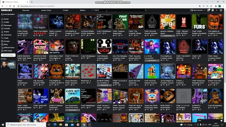Click the browser home icon
Image resolution: width=226 pixels, height=127 pixels.
click(14, 6)
